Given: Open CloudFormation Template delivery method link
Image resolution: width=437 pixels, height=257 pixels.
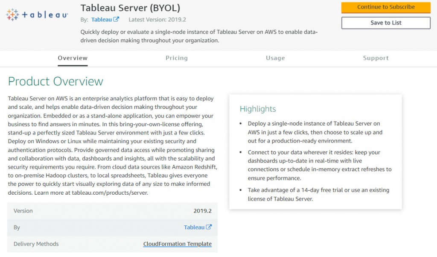Looking at the screenshot, I should 177,244.
